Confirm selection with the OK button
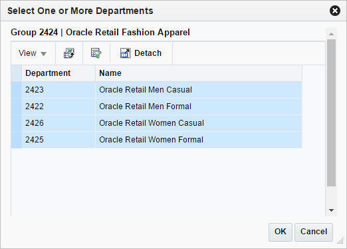The width and height of the screenshot is (347, 249). [281, 232]
